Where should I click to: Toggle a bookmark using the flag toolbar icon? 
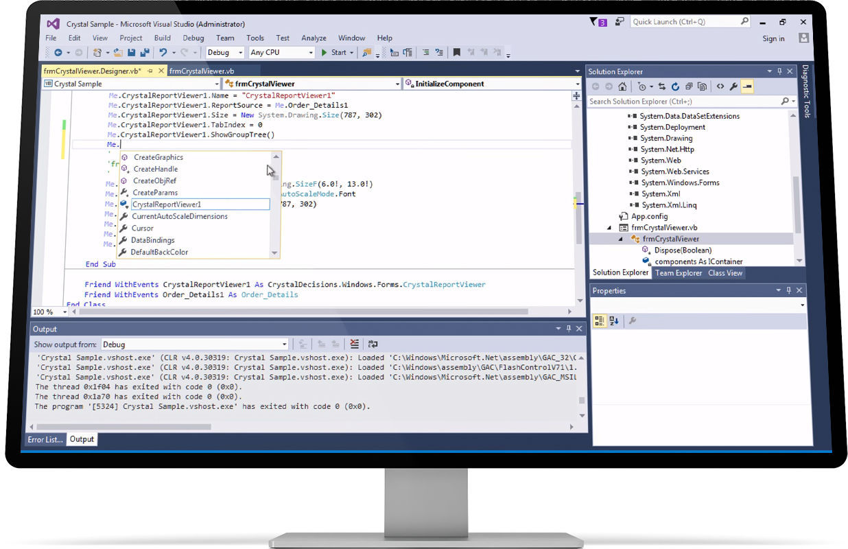[456, 52]
